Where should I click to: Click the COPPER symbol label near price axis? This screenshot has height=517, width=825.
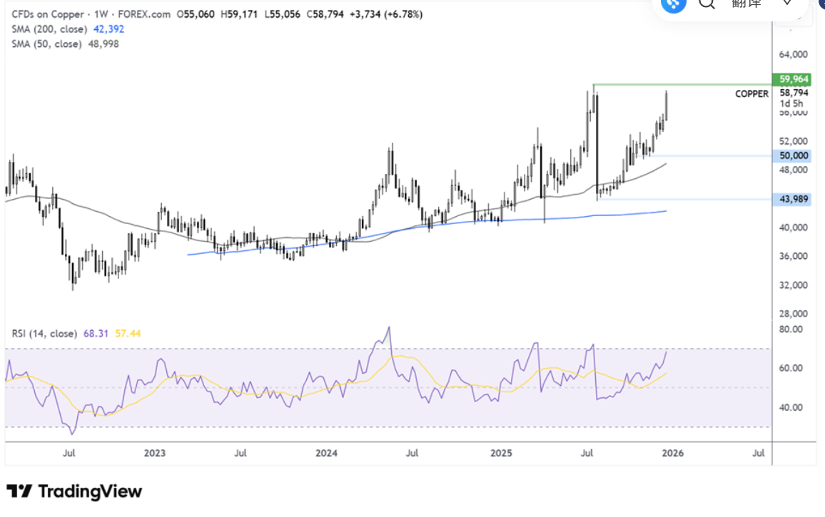click(751, 93)
